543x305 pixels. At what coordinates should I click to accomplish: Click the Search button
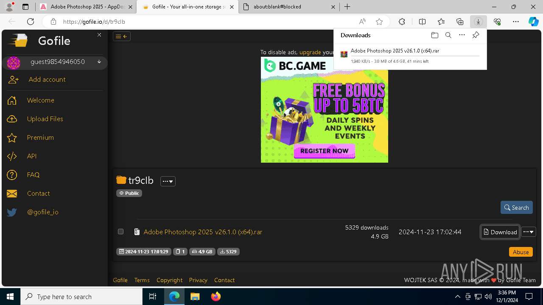click(517, 208)
